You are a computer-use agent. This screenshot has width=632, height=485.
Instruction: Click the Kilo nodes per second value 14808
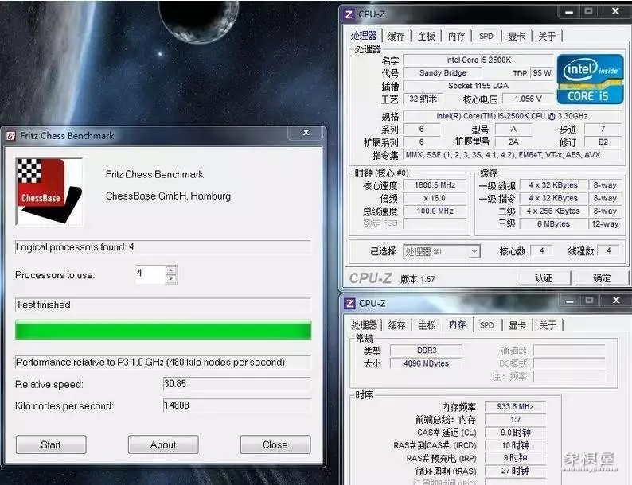pyautogui.click(x=237, y=405)
